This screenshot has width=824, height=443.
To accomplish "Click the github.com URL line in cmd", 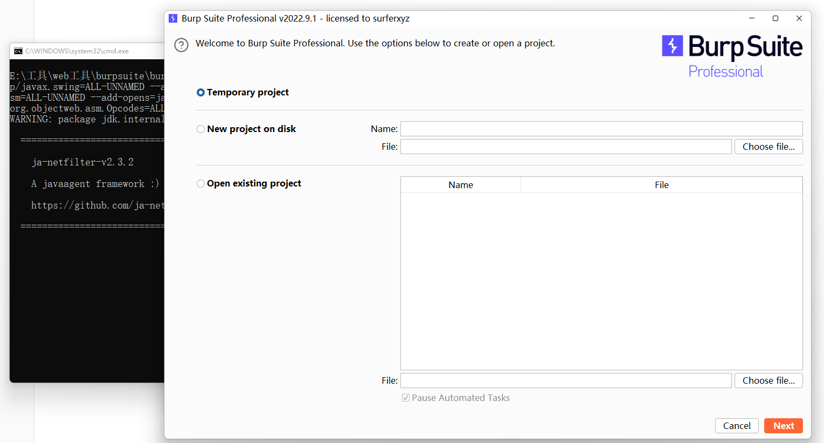I will tap(98, 205).
